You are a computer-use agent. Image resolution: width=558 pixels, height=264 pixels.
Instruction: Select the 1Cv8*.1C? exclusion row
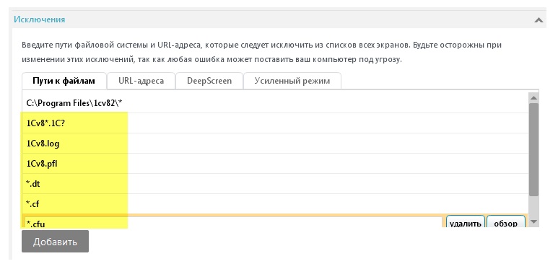[275, 123]
